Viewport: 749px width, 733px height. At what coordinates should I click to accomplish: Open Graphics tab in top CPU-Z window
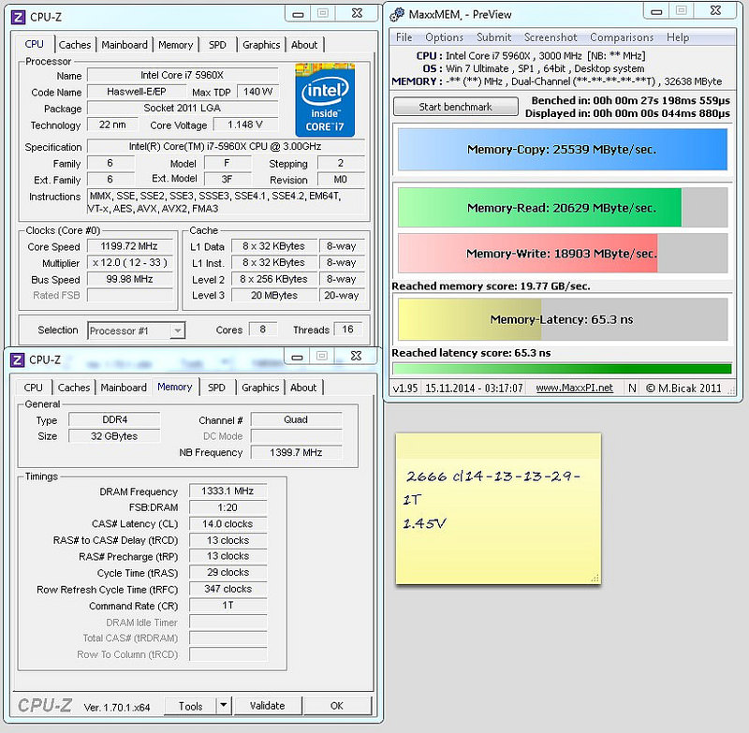[261, 45]
